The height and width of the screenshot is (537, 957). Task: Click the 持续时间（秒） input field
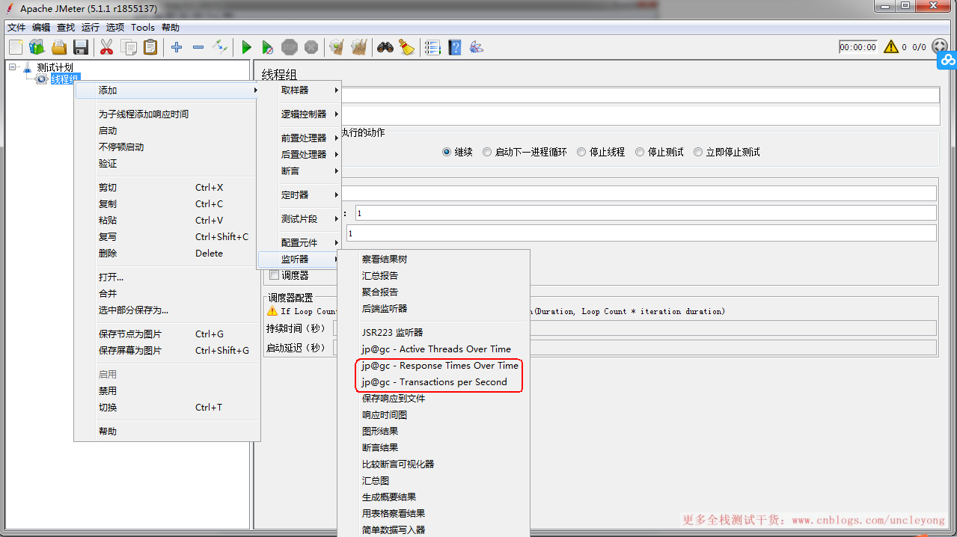[x=635, y=328]
